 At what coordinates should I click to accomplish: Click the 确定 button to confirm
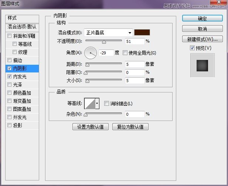tap(202, 18)
